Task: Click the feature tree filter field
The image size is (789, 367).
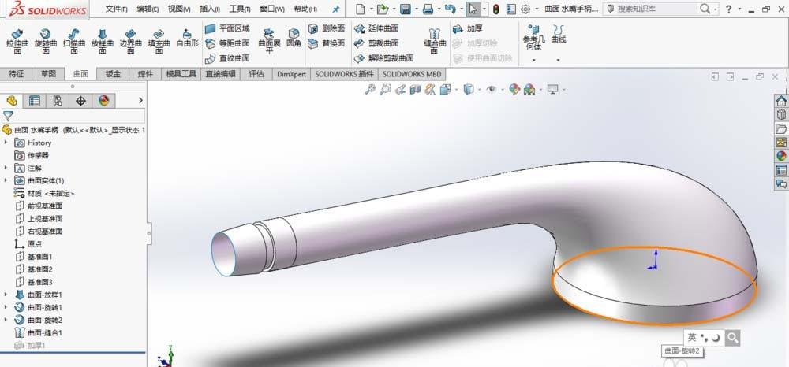Action: 73,117
